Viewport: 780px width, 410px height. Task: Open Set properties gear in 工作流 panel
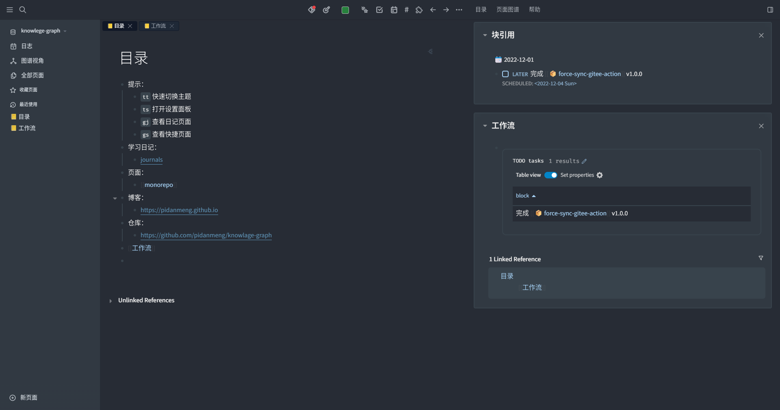pyautogui.click(x=599, y=175)
